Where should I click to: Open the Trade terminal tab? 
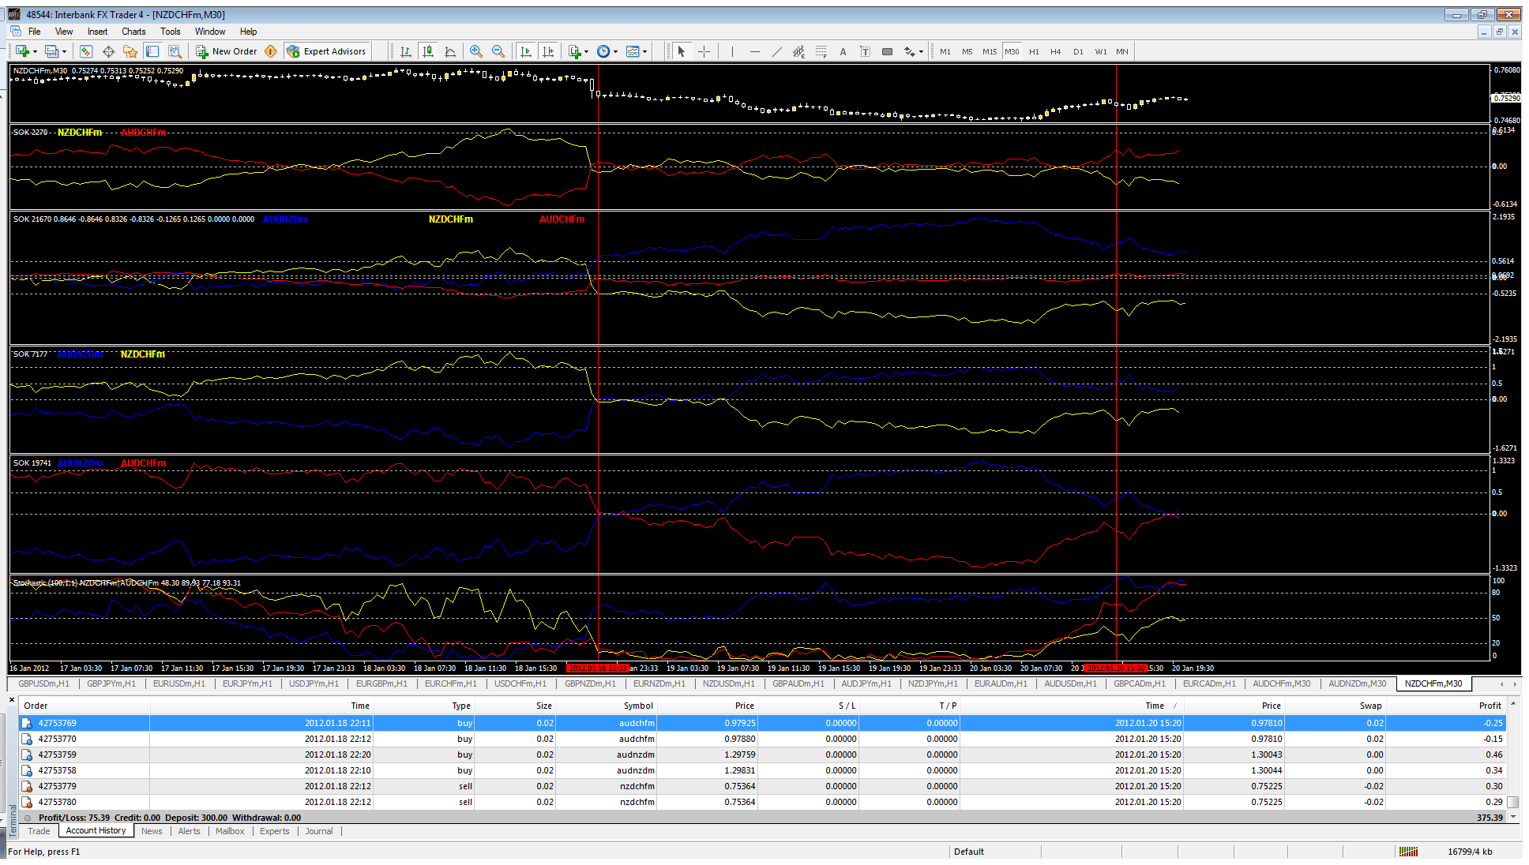[39, 831]
